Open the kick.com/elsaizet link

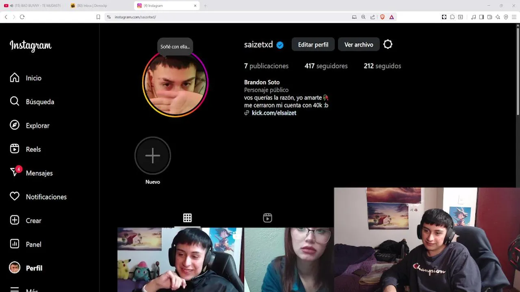click(274, 113)
